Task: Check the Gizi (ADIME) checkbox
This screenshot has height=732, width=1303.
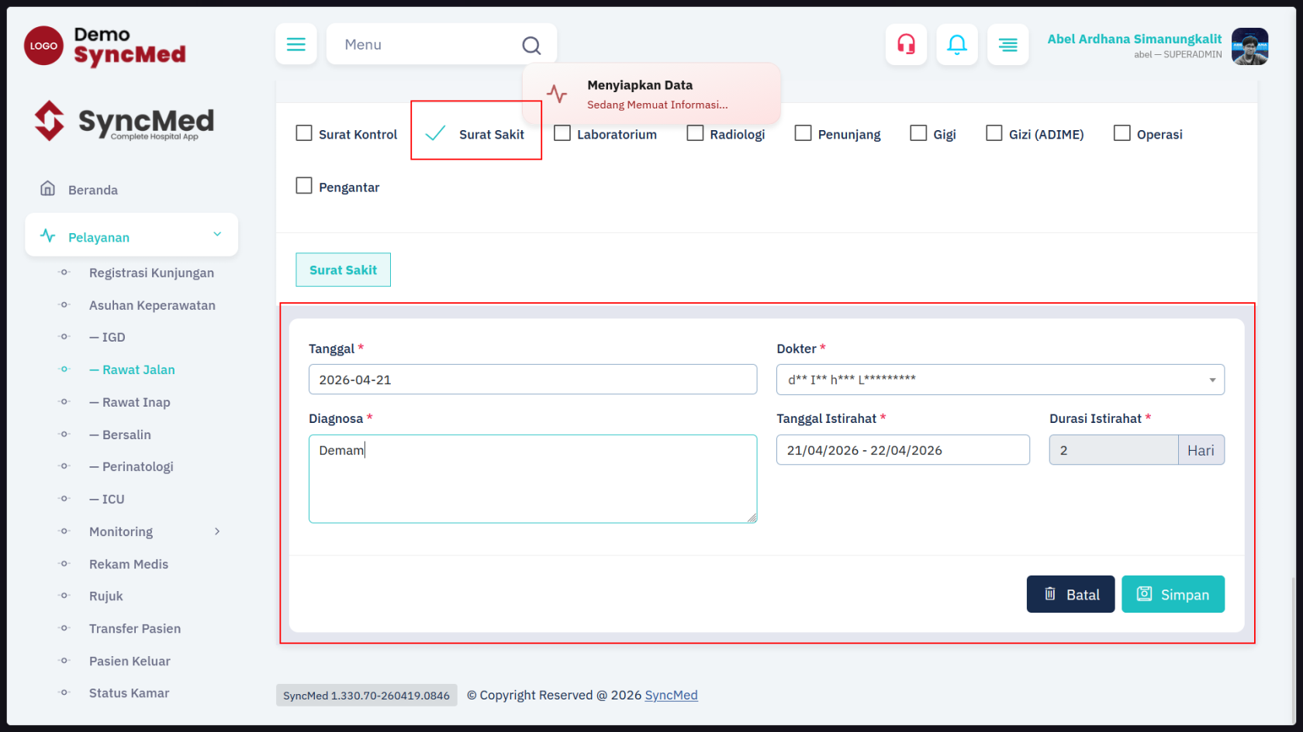Action: tap(994, 133)
